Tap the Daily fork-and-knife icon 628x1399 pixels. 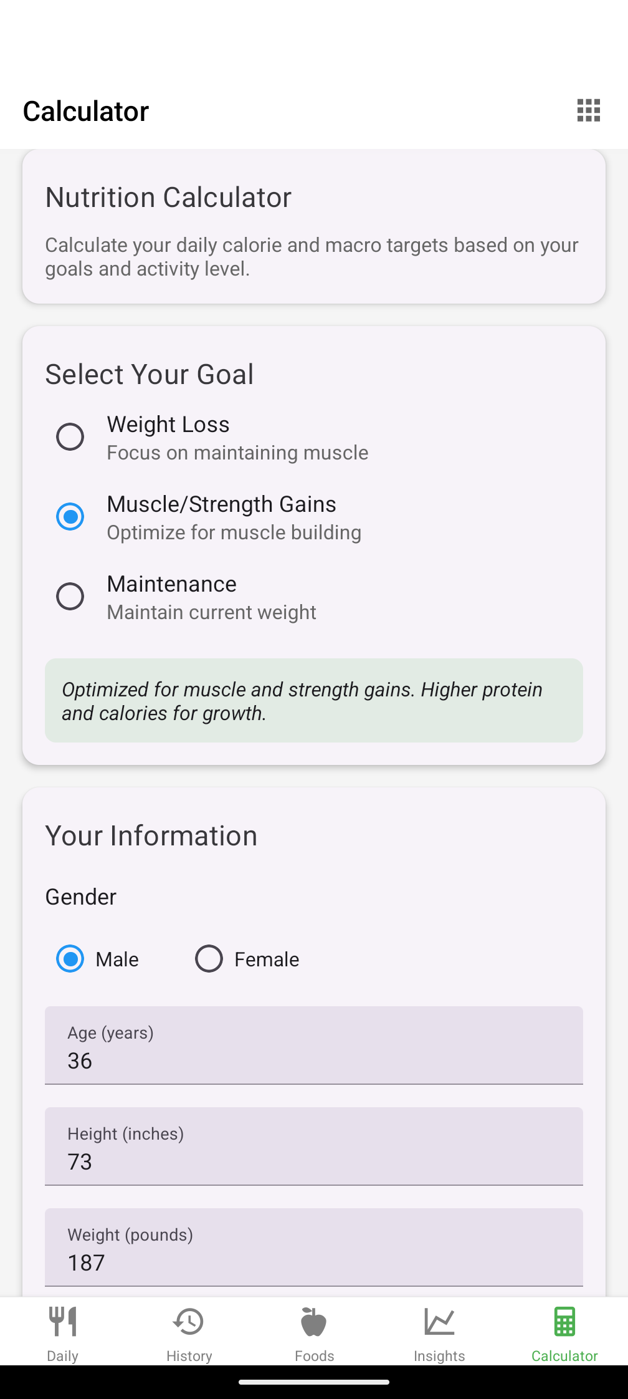coord(63,1322)
